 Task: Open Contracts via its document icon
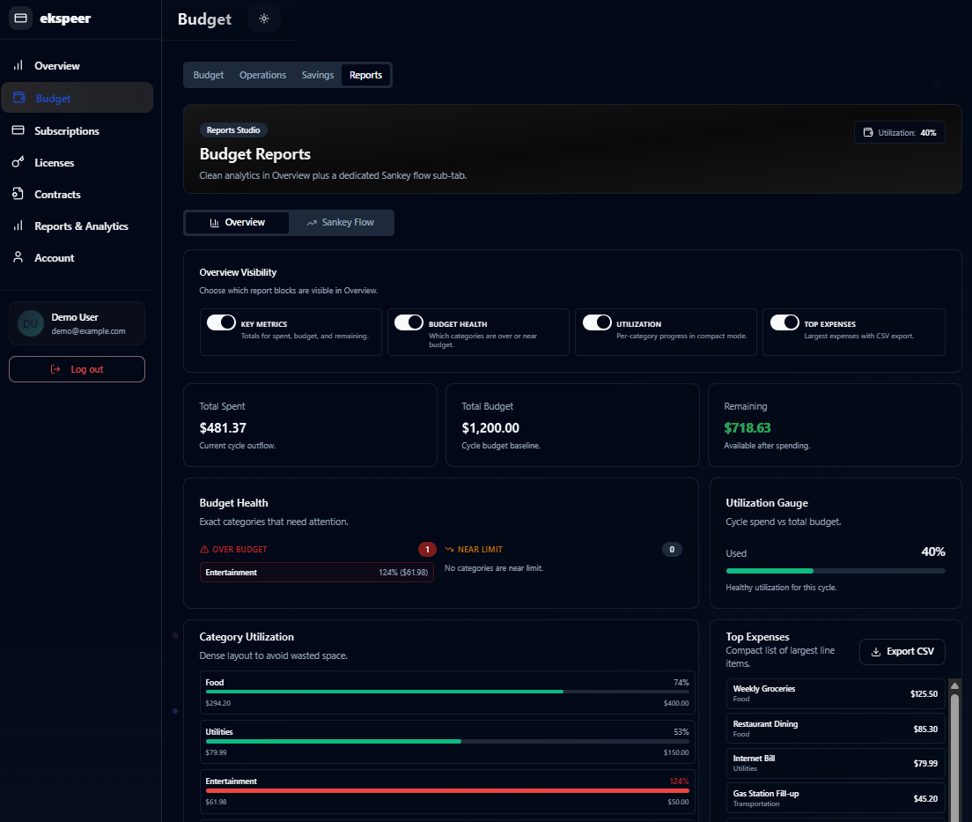(x=18, y=194)
